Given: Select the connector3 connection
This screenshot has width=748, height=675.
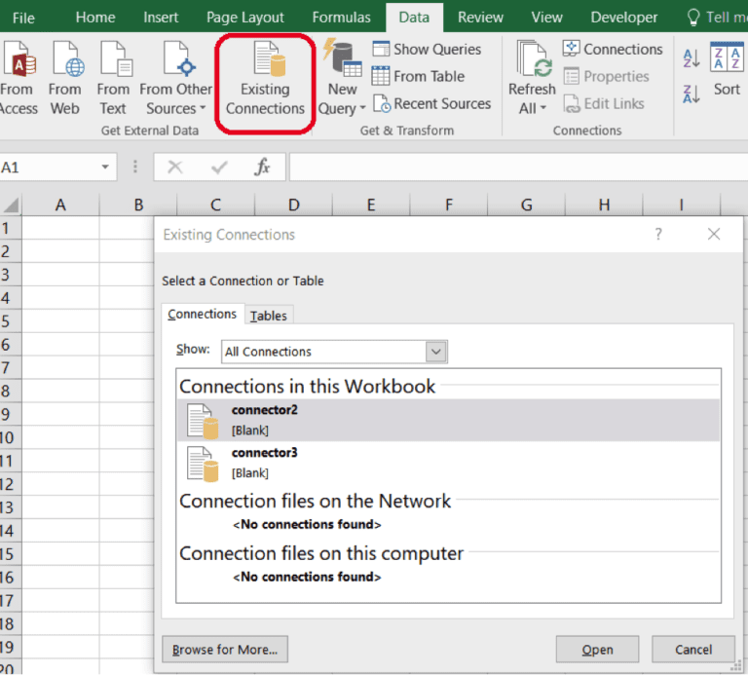Looking at the screenshot, I should (448, 463).
